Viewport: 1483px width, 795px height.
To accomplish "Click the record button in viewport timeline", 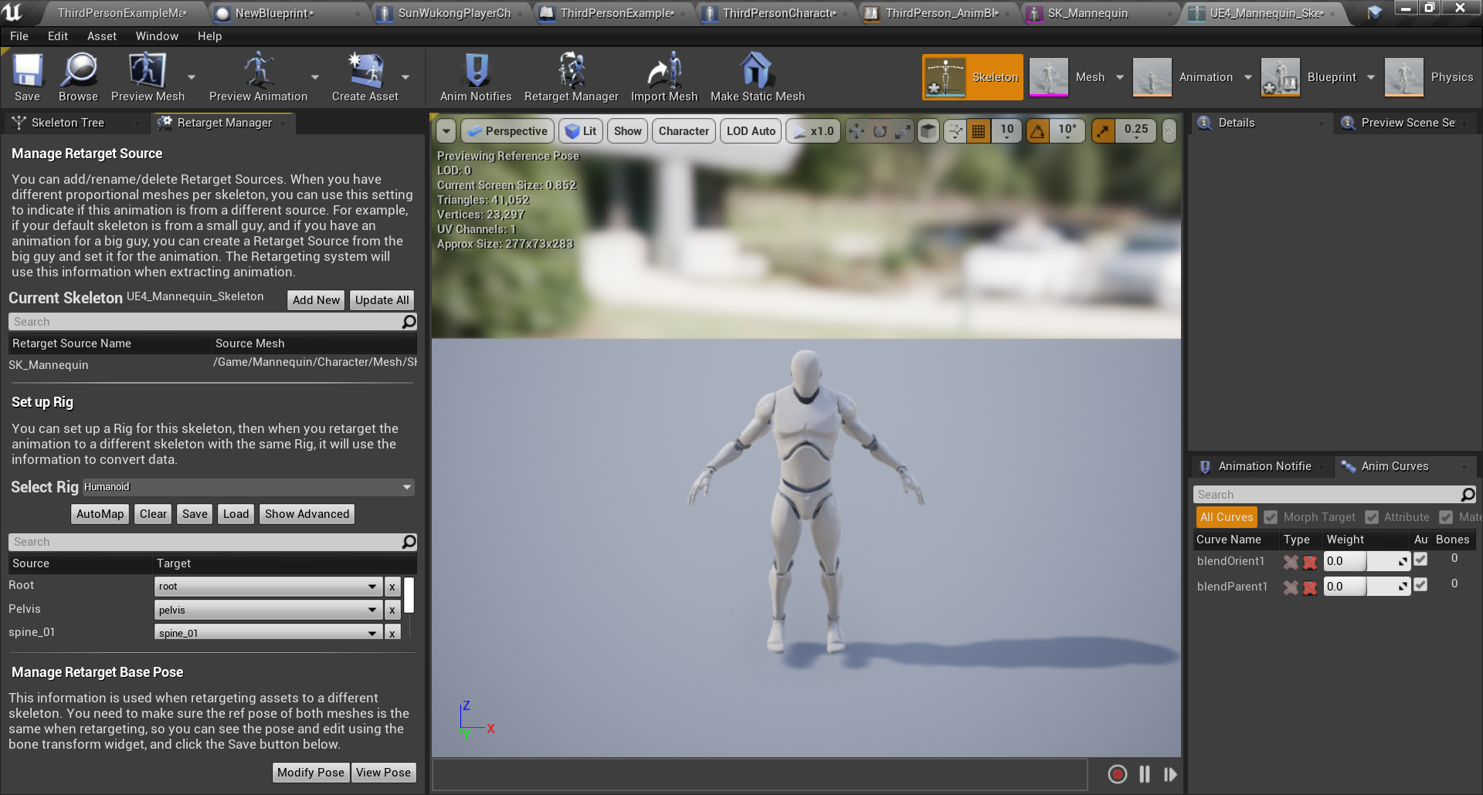I will pyautogui.click(x=1117, y=774).
